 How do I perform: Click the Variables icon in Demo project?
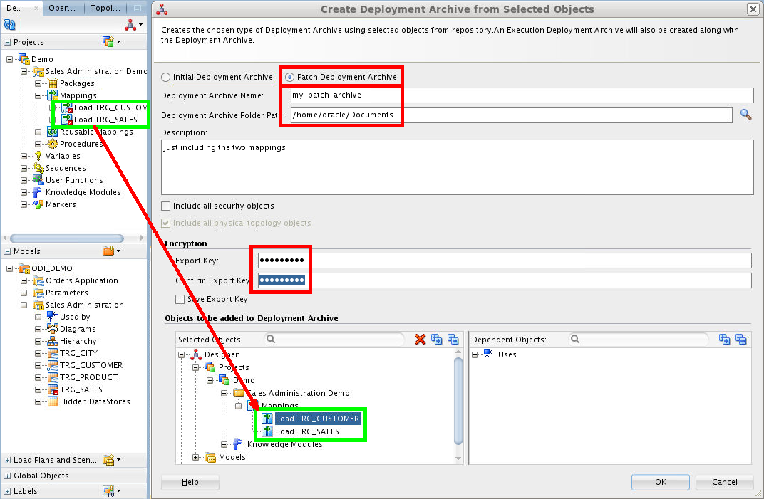38,156
